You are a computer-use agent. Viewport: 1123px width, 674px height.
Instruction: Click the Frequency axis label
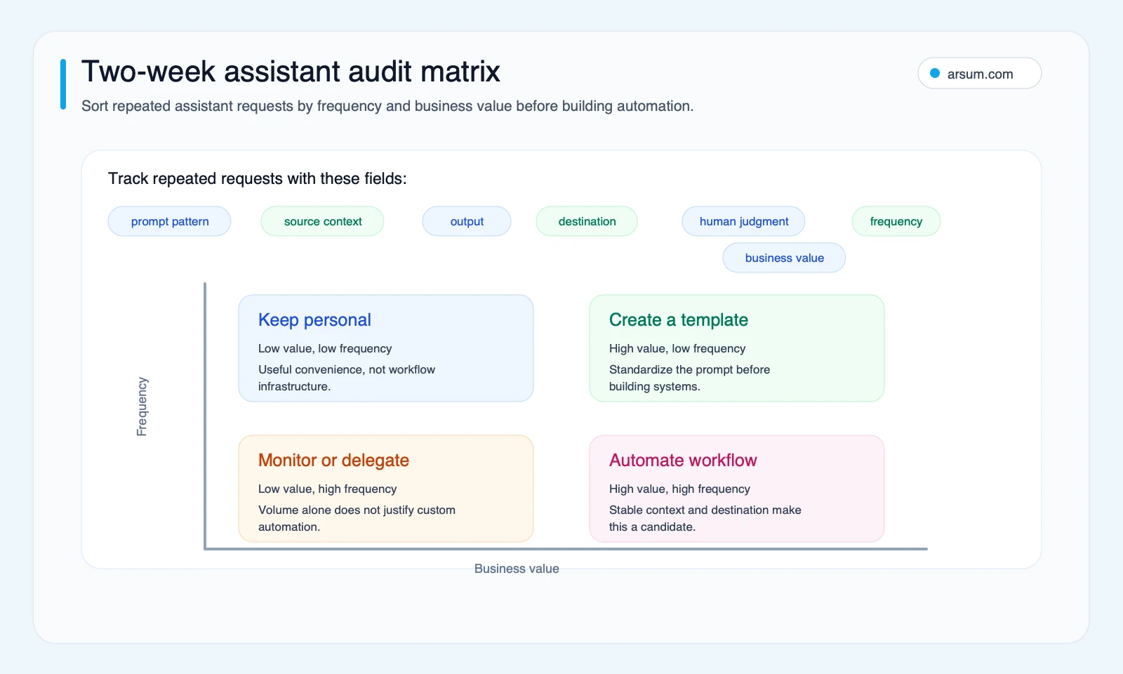[142, 407]
